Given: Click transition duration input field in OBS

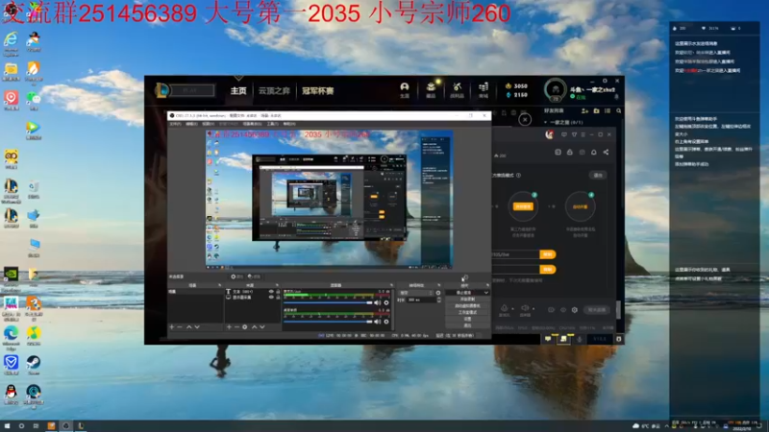Looking at the screenshot, I should click(421, 300).
